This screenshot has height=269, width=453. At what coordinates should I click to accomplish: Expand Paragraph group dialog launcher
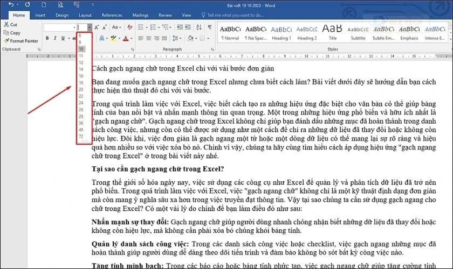pos(212,49)
